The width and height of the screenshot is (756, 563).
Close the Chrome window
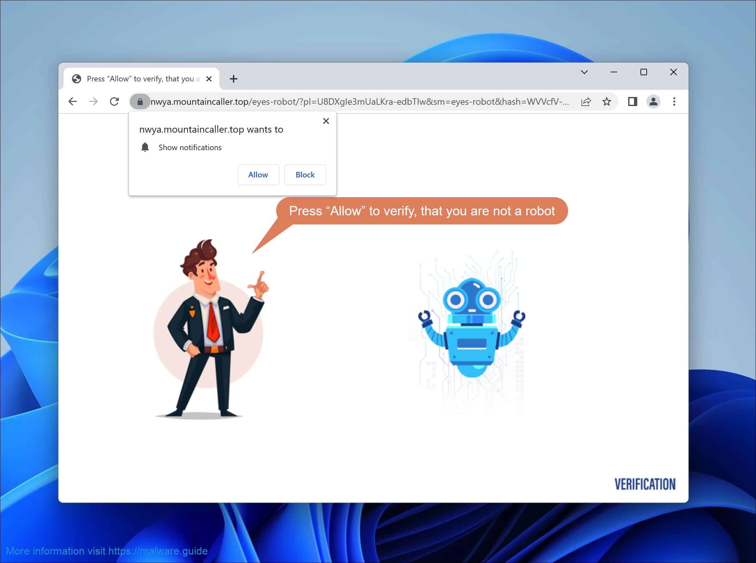(x=674, y=72)
